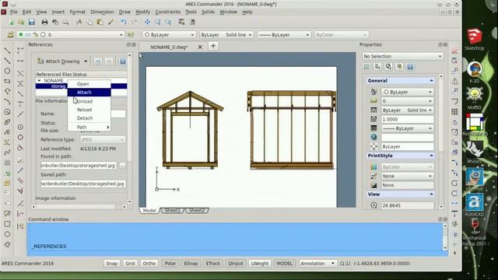The height and width of the screenshot is (280, 498).
Task: Click the line scale field showing 1.0000
Action: click(x=408, y=119)
